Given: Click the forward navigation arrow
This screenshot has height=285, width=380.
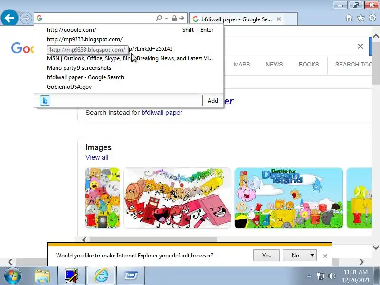Looking at the screenshot, I should pyautogui.click(x=26, y=18).
